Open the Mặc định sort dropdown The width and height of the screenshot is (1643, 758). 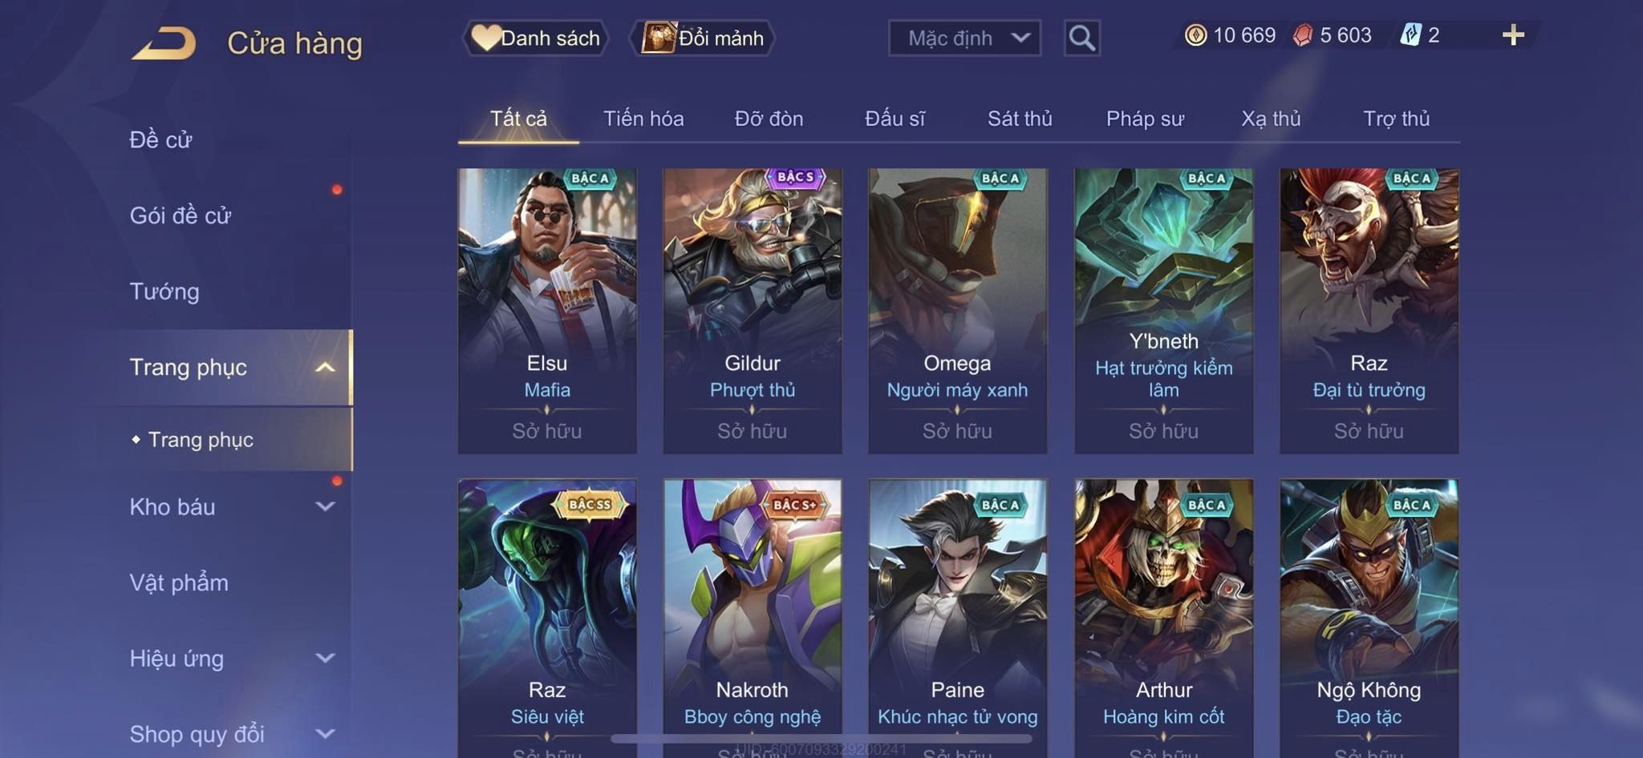964,38
